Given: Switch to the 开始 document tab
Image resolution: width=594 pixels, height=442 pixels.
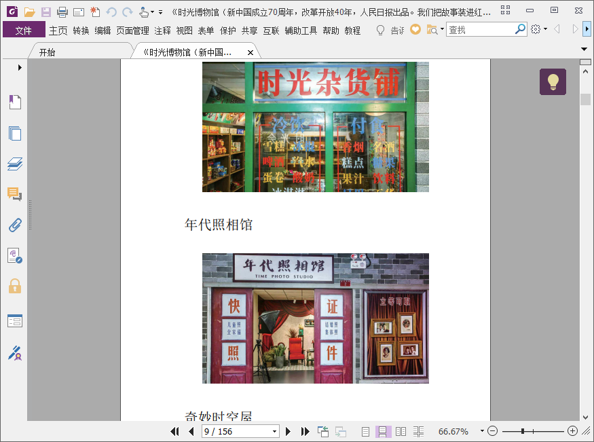Looking at the screenshot, I should point(48,53).
